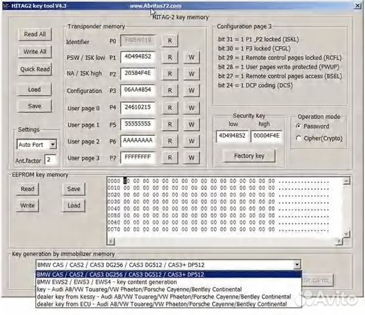Write P2 NA / ISK high page
This screenshot has width=365, height=315.
pos(191,73)
